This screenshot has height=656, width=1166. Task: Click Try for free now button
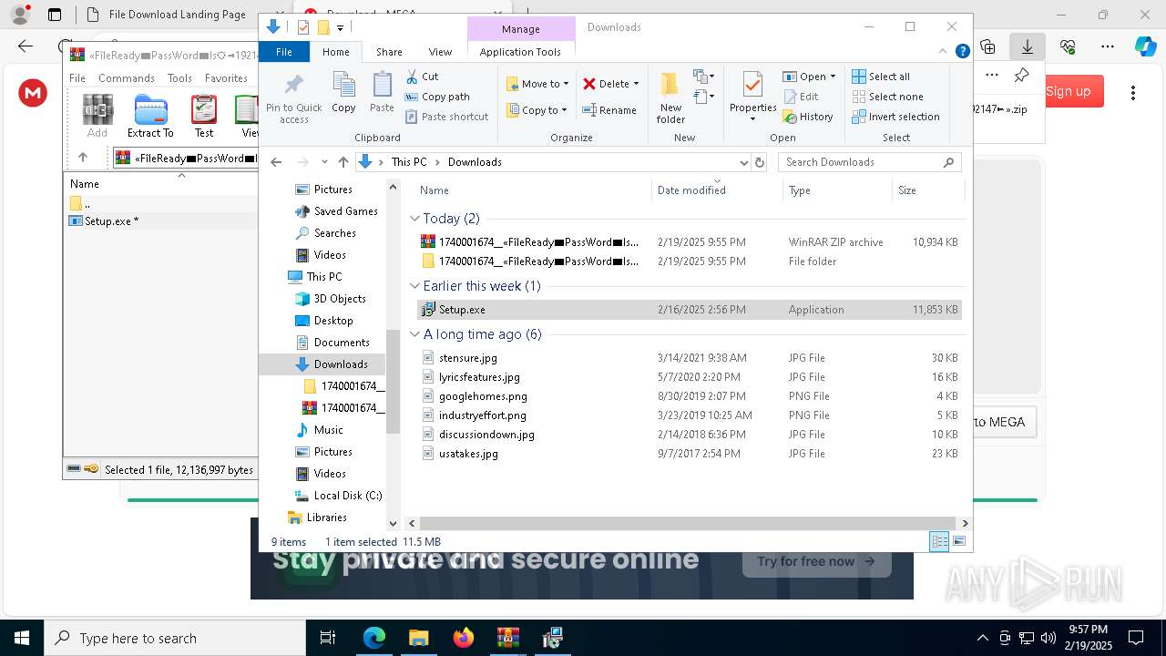[x=815, y=561]
